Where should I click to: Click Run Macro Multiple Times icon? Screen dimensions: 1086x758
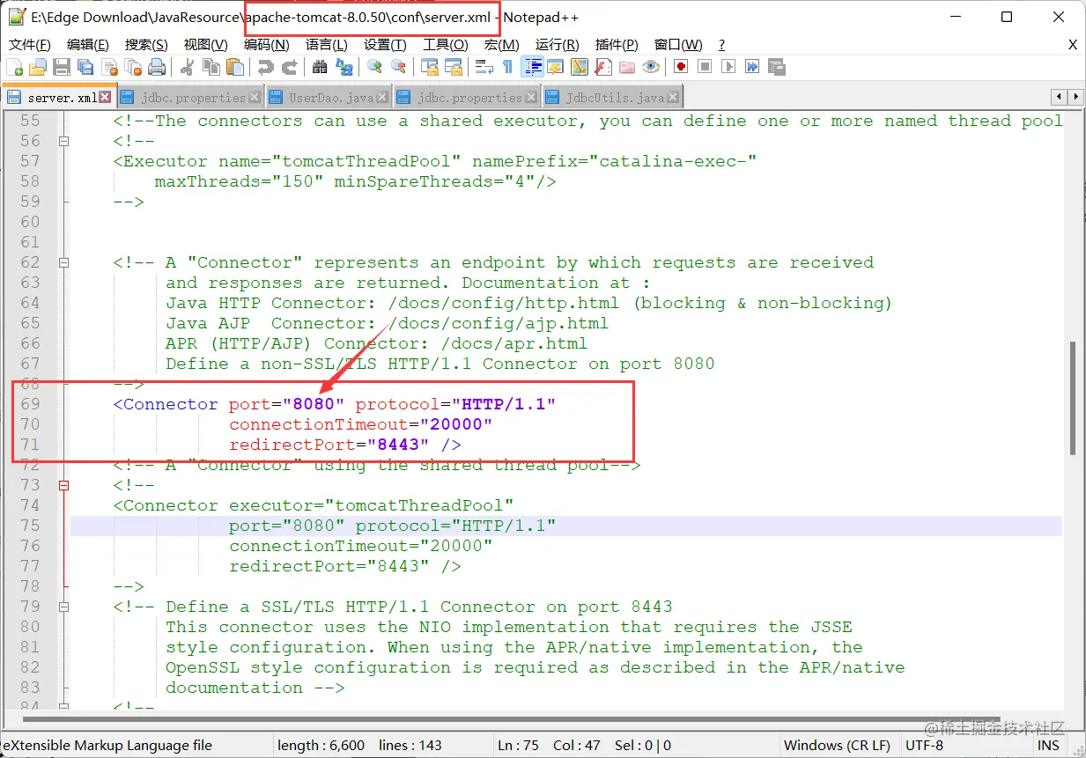pos(752,67)
